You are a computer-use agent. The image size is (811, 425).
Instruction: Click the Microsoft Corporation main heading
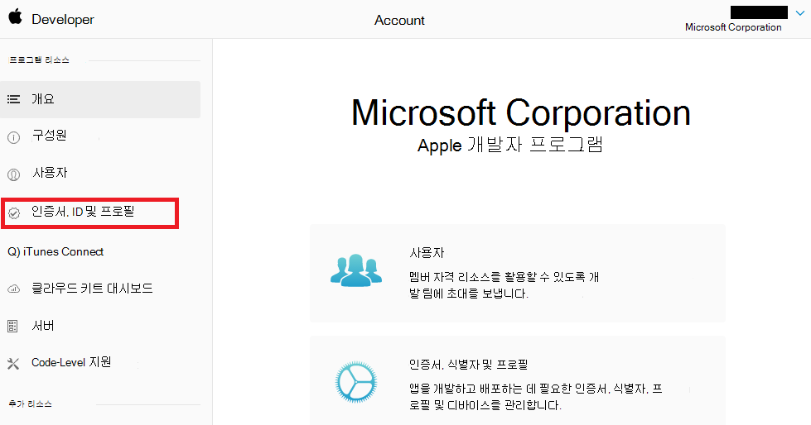click(x=521, y=112)
